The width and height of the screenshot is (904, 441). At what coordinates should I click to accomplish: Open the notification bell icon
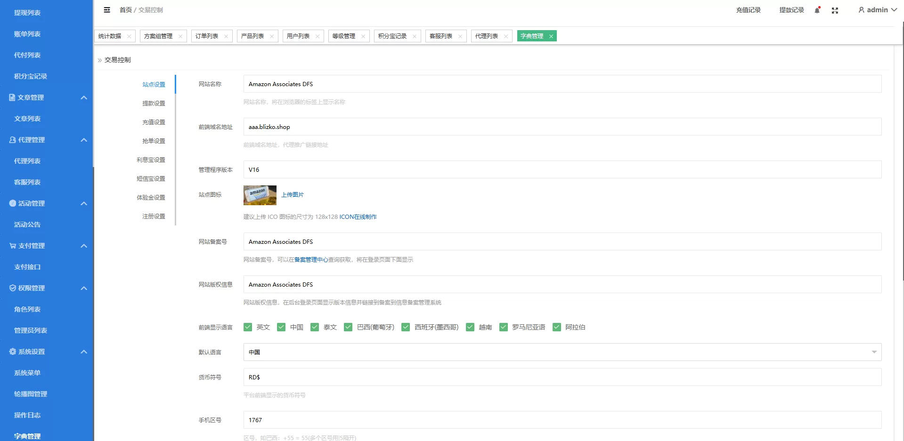(817, 10)
